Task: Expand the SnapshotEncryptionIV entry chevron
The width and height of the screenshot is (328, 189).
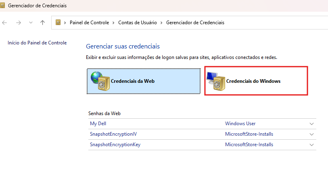Action: pos(311,134)
